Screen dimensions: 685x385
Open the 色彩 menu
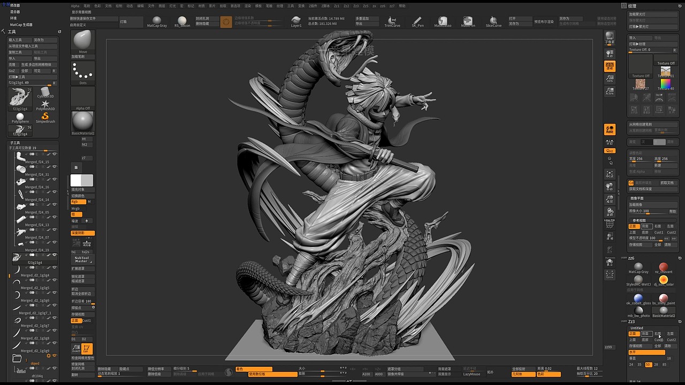click(97, 6)
